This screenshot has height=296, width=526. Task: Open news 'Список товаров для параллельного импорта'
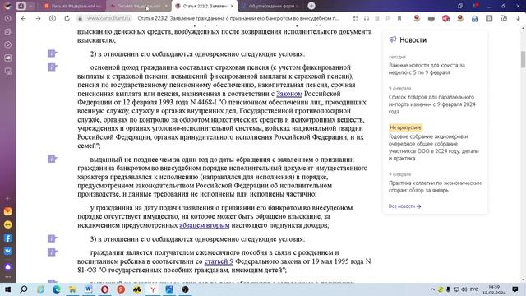432,104
